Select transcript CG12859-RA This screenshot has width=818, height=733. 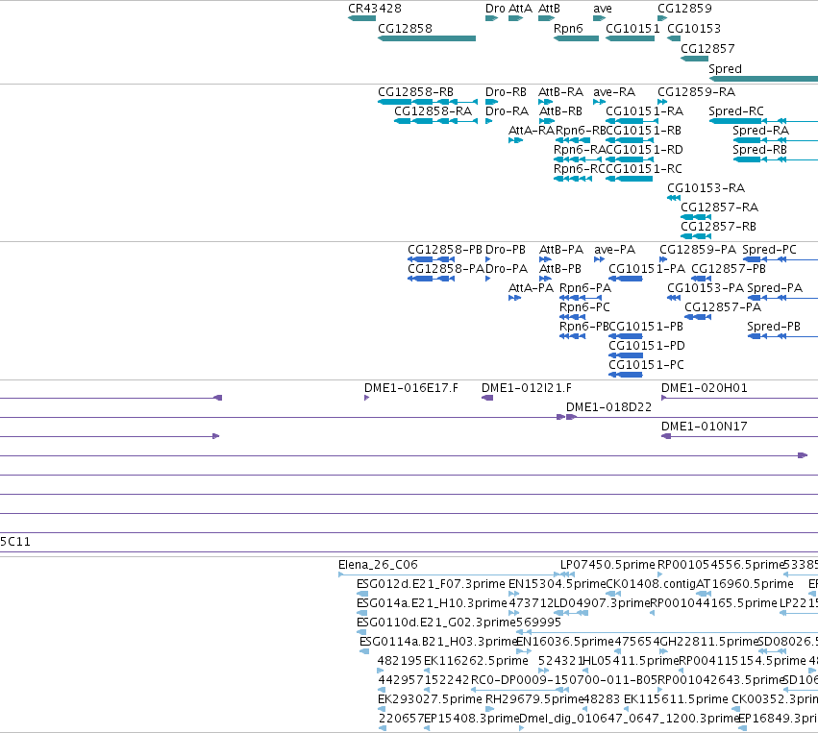coord(662,102)
